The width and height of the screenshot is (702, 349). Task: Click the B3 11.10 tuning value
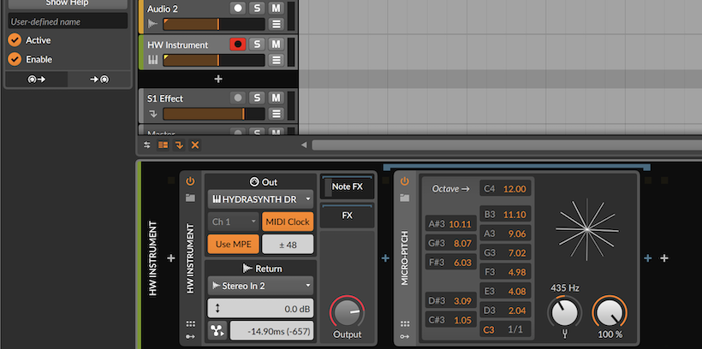pos(505,215)
